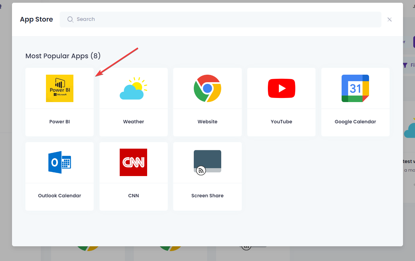Close the App Store dialog
Screen dimensions: 415x261
(390, 20)
